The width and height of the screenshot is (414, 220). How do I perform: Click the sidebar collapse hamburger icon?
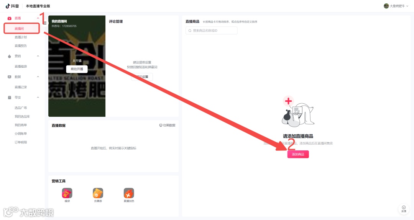(45, 23)
